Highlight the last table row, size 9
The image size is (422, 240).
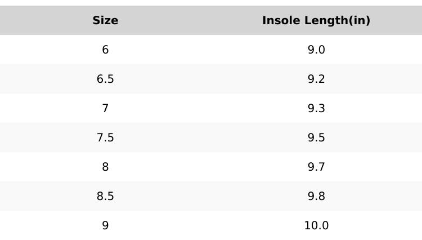coord(211,226)
